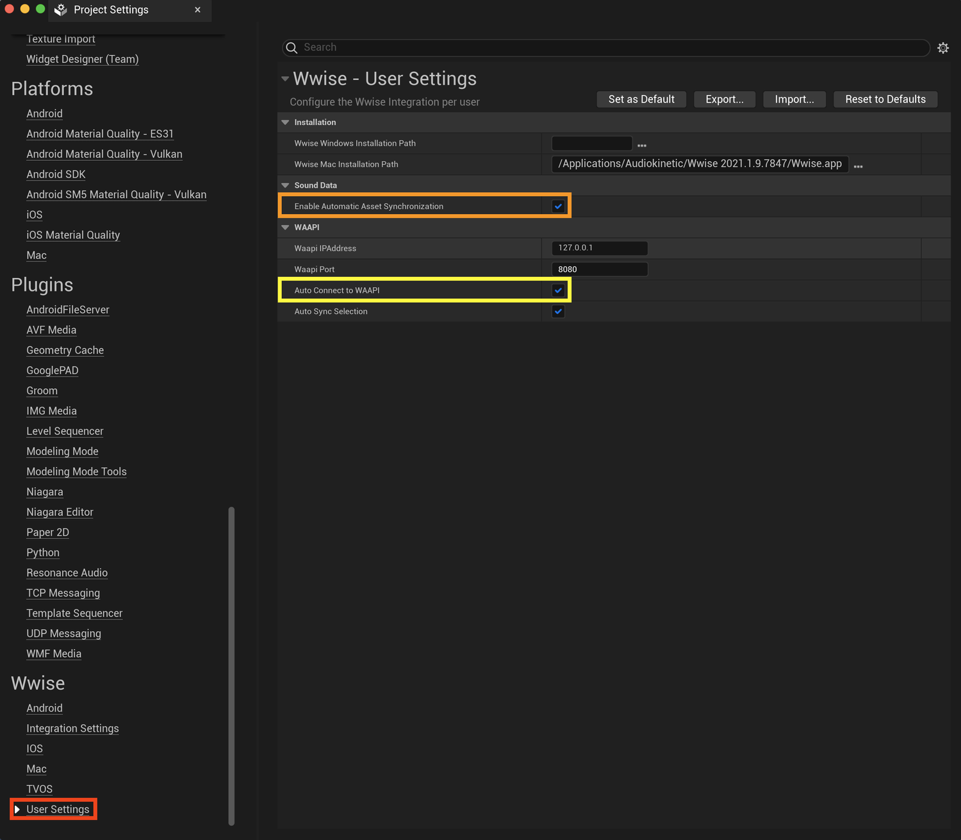Open AVF Media plugin settings
The image size is (961, 840).
51,330
